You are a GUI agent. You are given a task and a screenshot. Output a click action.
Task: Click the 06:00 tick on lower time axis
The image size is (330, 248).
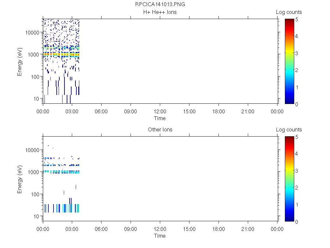[102, 229]
